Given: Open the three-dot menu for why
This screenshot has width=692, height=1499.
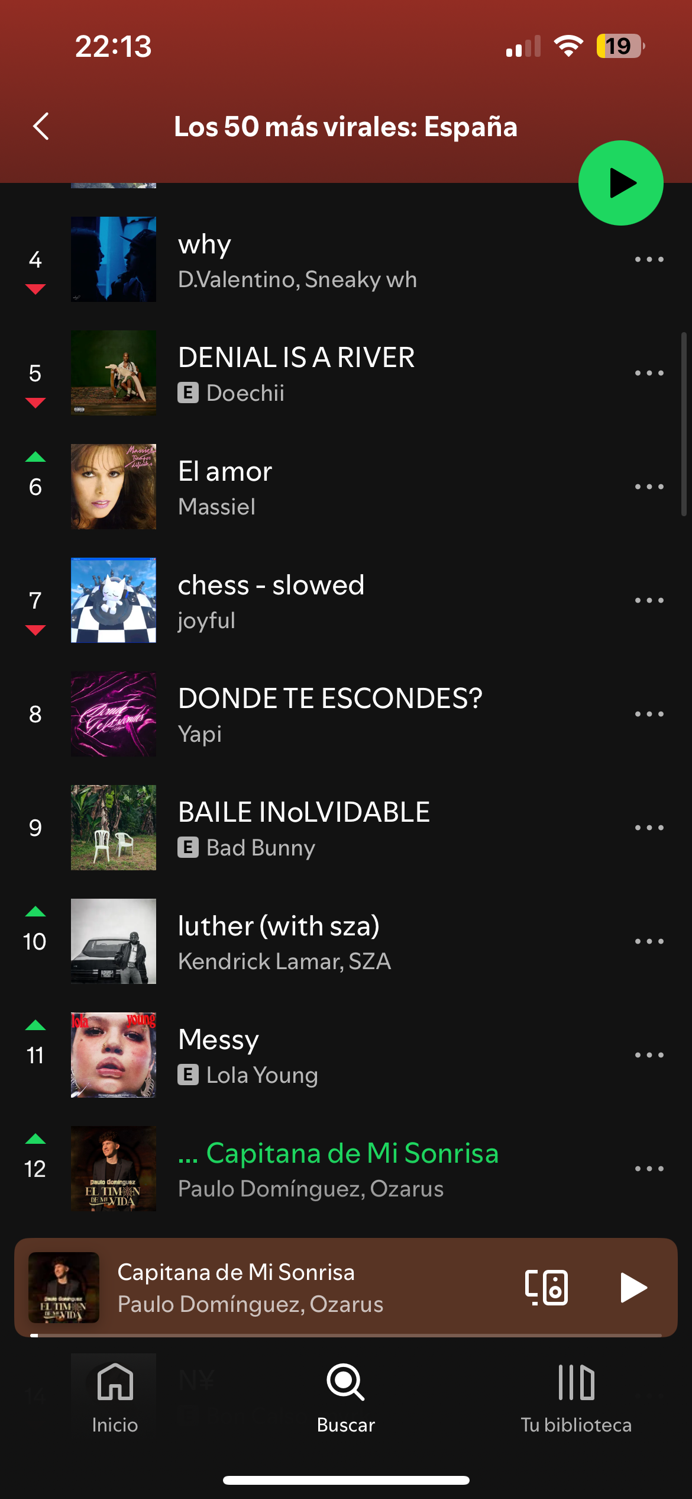Looking at the screenshot, I should (x=649, y=259).
